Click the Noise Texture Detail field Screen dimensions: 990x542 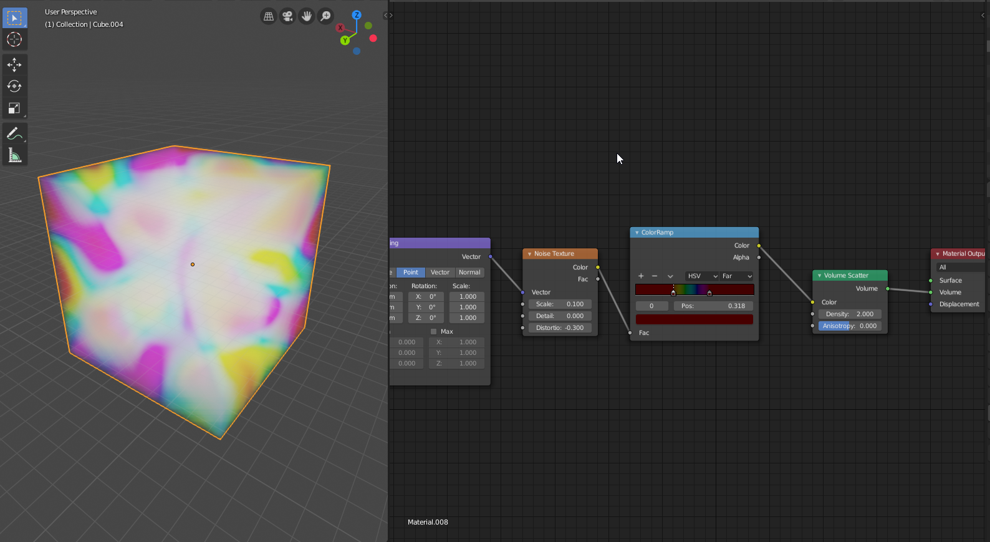tap(560, 316)
